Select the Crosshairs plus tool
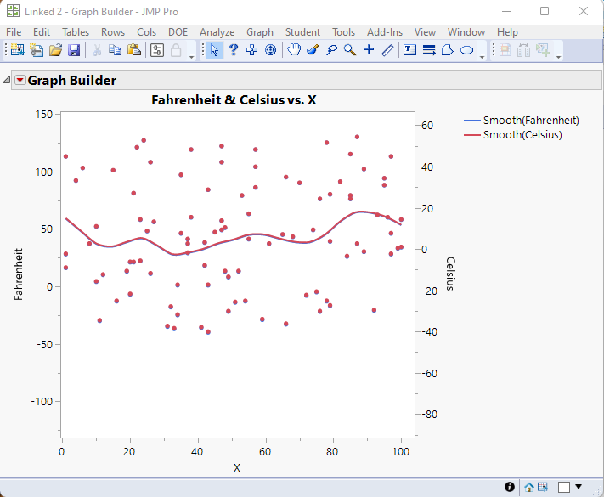This screenshot has width=604, height=497. [x=369, y=50]
